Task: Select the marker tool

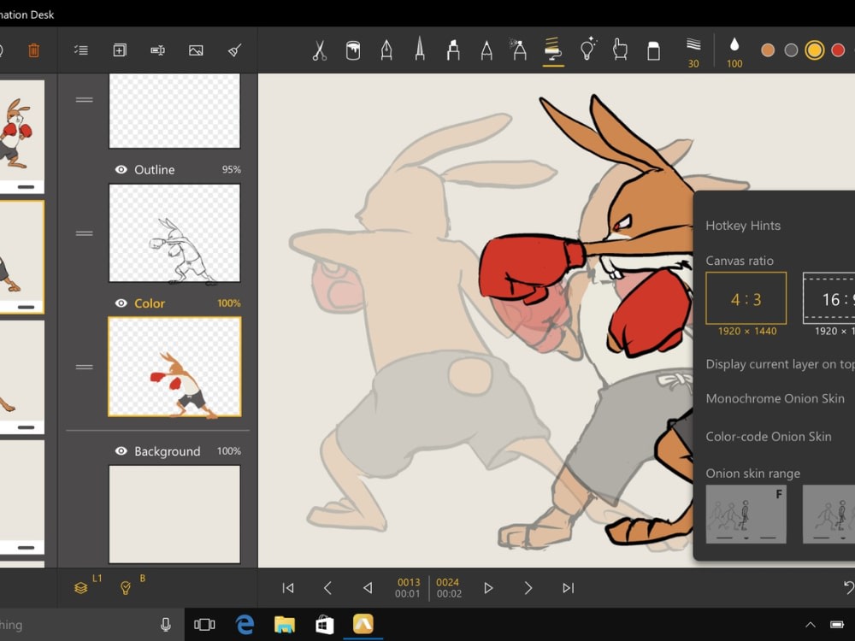Action: click(x=453, y=50)
